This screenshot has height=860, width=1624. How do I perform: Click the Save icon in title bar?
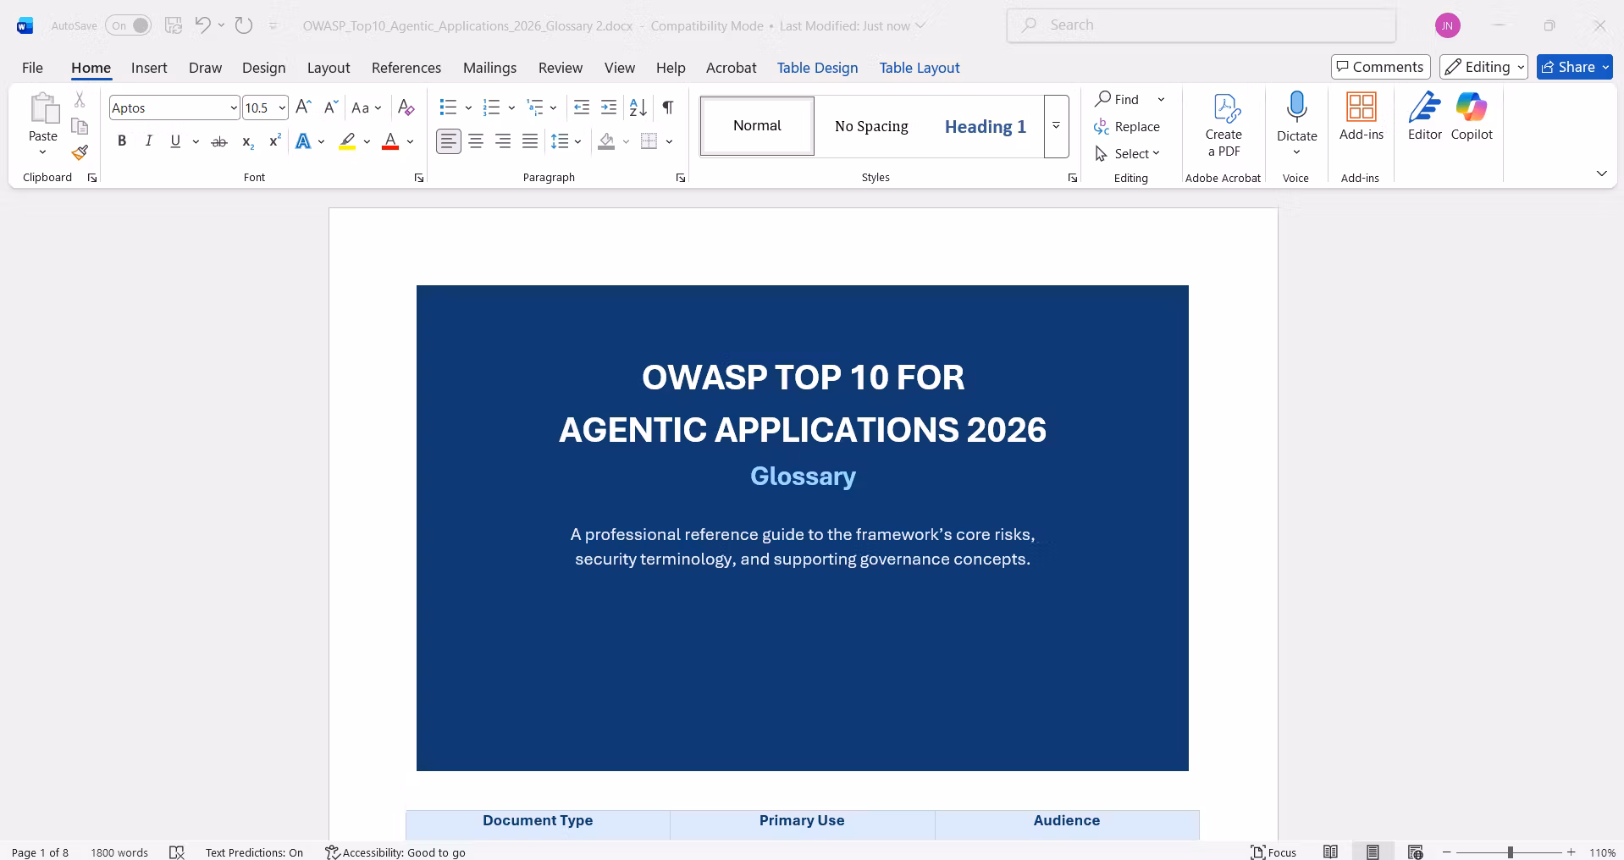click(174, 25)
